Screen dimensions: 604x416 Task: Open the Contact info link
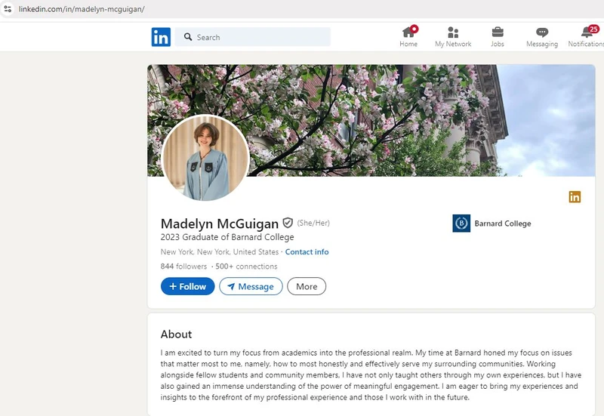coord(307,252)
